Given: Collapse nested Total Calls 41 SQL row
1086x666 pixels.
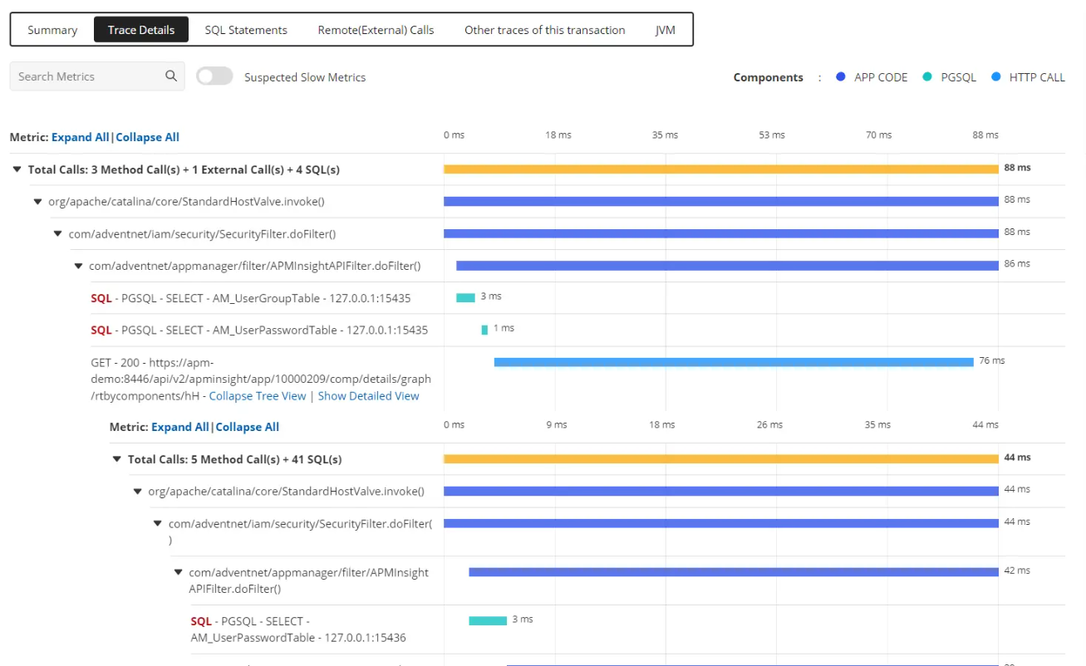Looking at the screenshot, I should click(116, 459).
